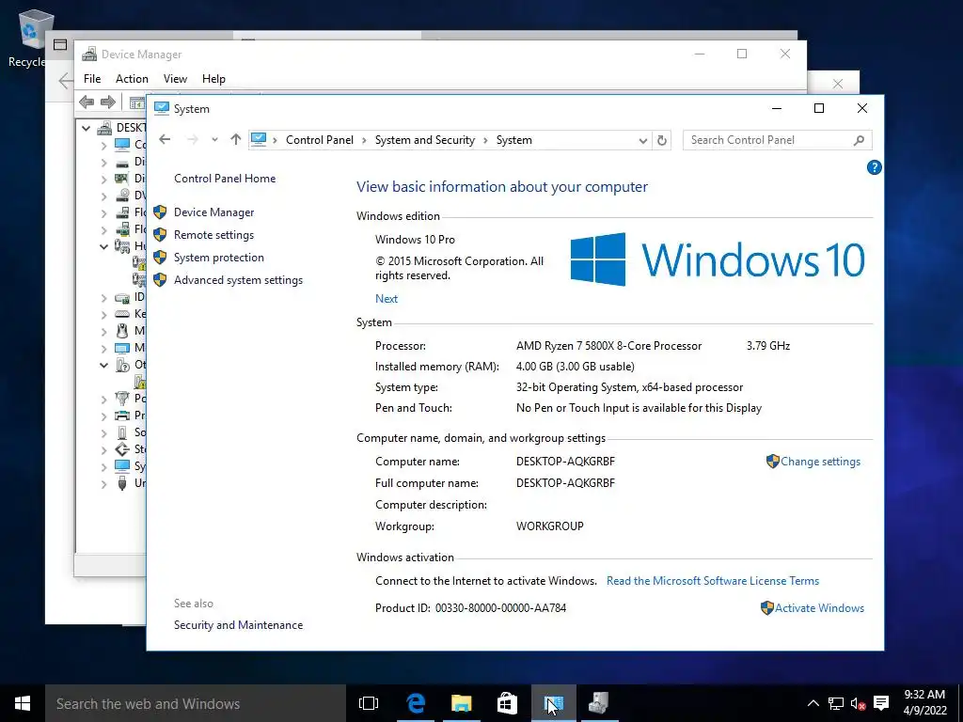Viewport: 963px width, 722px height.
Task: Click the Product ID '00330-80000-00000-AA784' text
Action: [500, 608]
